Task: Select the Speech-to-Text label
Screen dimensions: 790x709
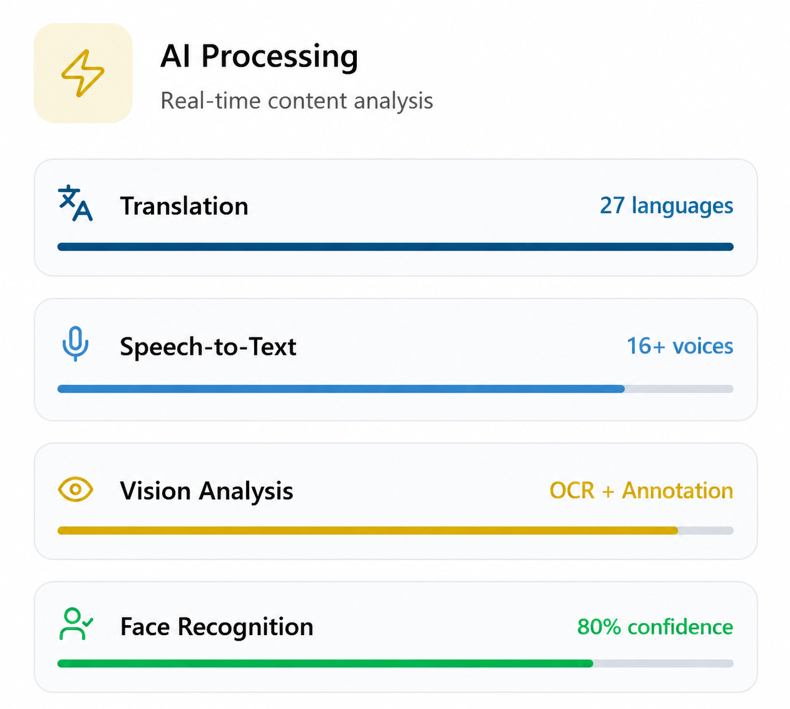Action: (x=208, y=347)
